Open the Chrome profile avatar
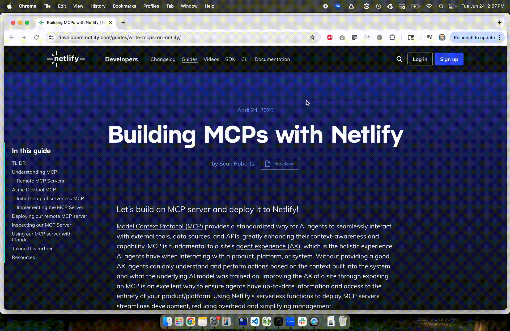This screenshot has width=510, height=331. tap(442, 37)
